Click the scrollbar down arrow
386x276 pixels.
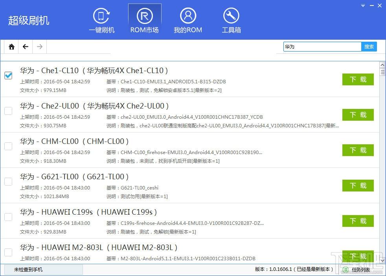[x=382, y=260]
